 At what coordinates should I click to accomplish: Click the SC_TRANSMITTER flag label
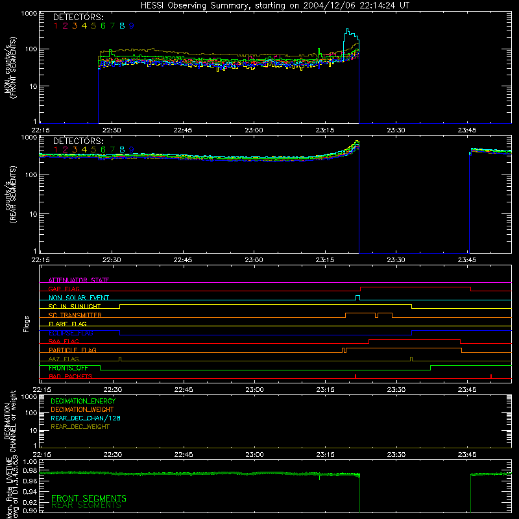[x=75, y=315]
